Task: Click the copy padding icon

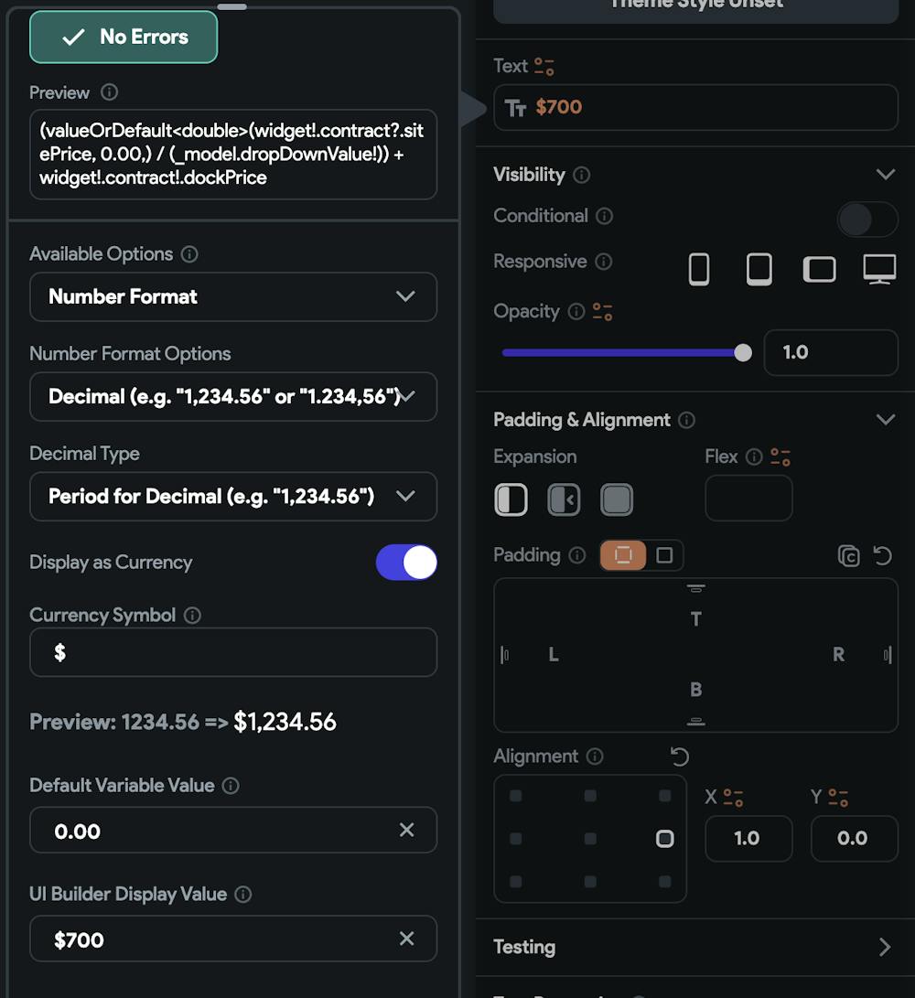Action: [848, 556]
